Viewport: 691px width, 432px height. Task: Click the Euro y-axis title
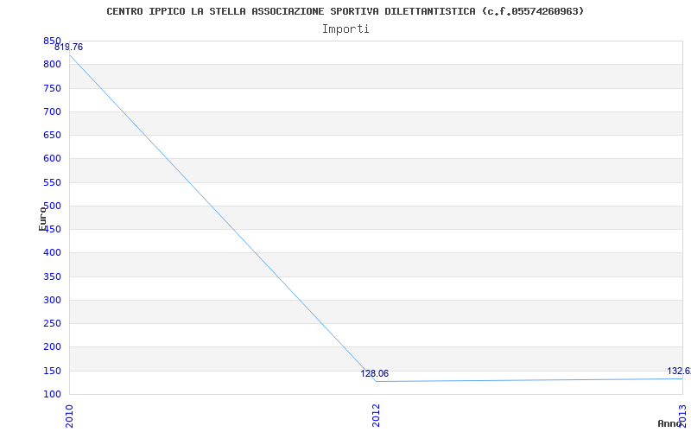pos(42,219)
